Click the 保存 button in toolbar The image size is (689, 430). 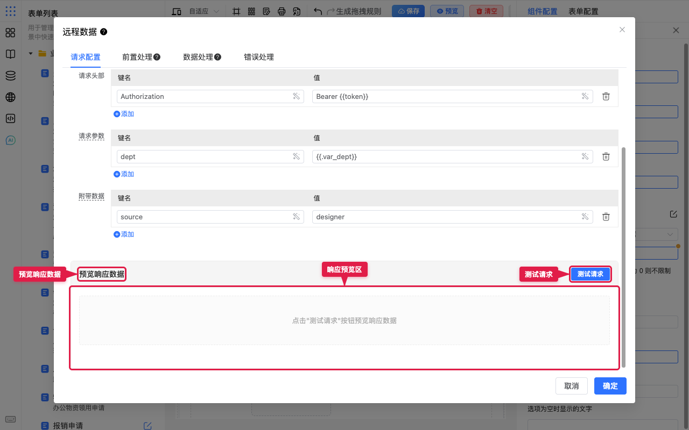point(408,11)
